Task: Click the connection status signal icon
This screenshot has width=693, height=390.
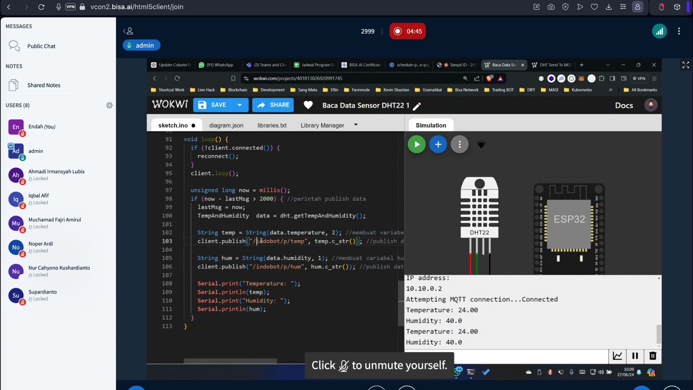Action: point(659,31)
